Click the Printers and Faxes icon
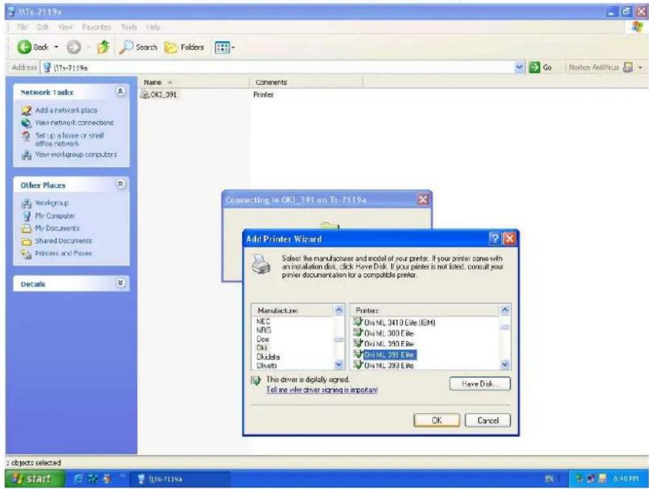 pos(27,254)
